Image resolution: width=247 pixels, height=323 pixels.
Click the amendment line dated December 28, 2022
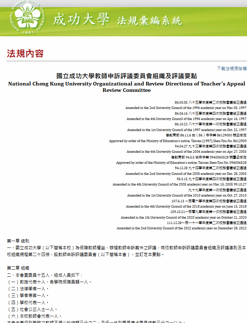tap(181, 228)
